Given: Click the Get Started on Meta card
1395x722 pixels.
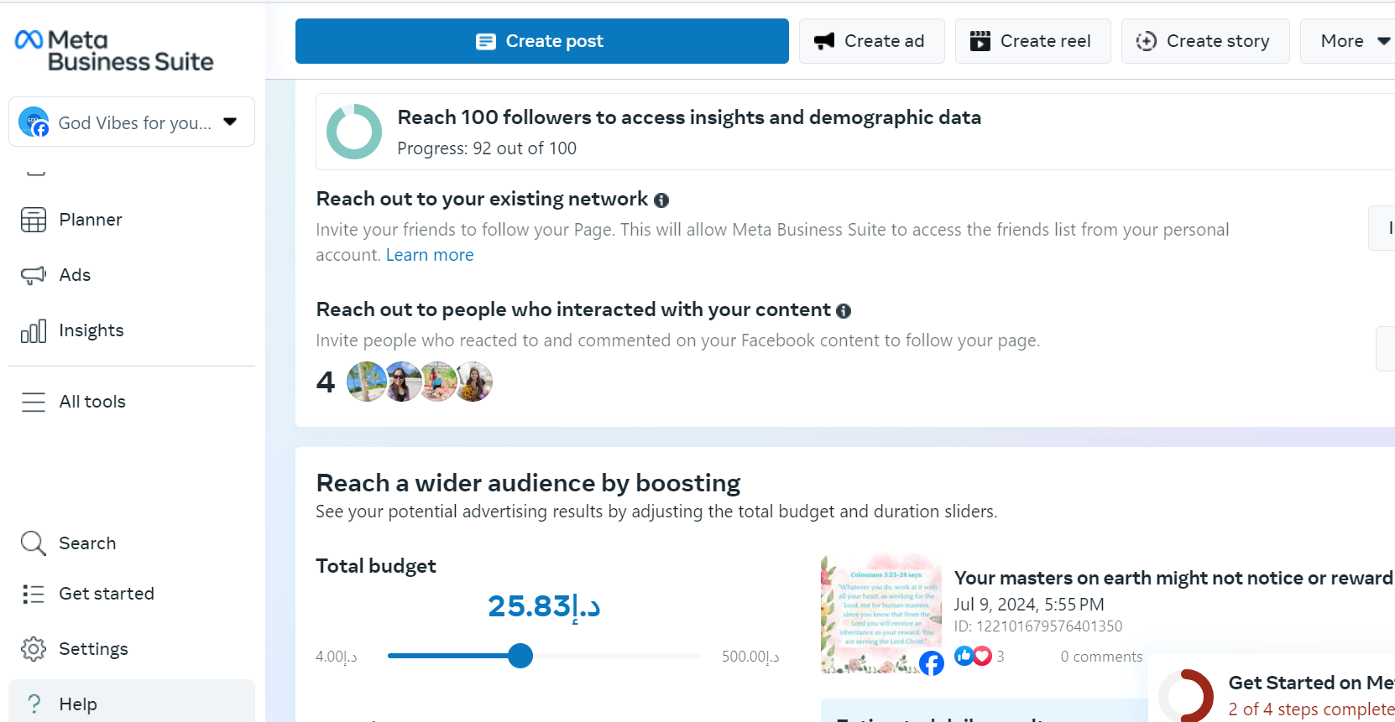Looking at the screenshot, I should 1272,688.
